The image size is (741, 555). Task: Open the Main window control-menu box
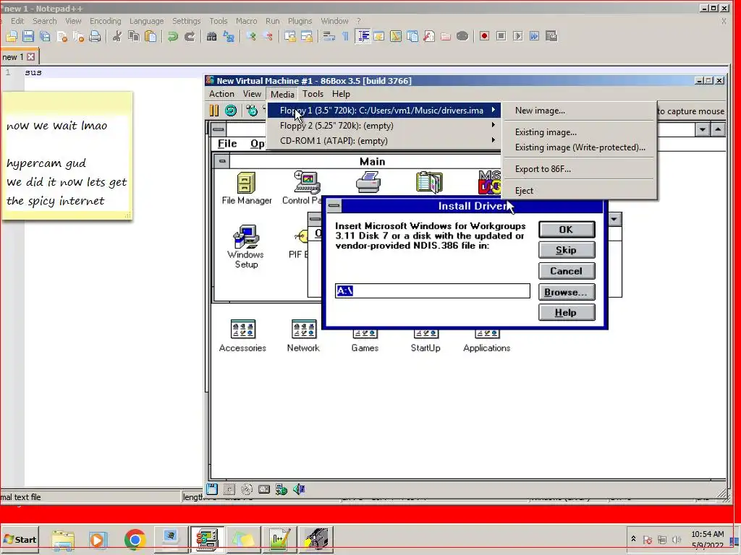pos(222,161)
